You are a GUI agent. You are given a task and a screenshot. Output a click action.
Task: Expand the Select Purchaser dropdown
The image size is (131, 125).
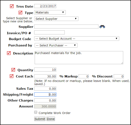point(56,45)
